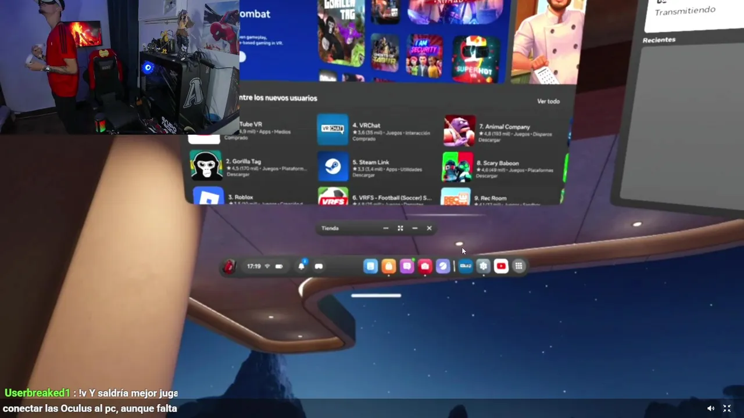The image size is (744, 418).
Task: Open VRChat app icon in ranking
Action: pyautogui.click(x=332, y=129)
